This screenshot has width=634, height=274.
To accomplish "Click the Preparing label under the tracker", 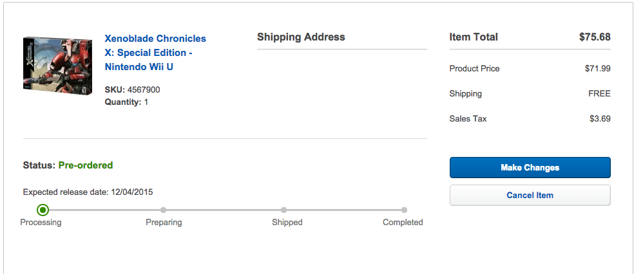I will click(164, 223).
